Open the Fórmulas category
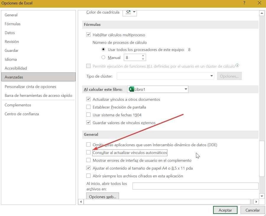The image size is (266, 216). coord(13,24)
